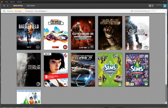This screenshot has width=168, height=108.
Task: Open the Справка menu
Action: (x=19, y=2)
